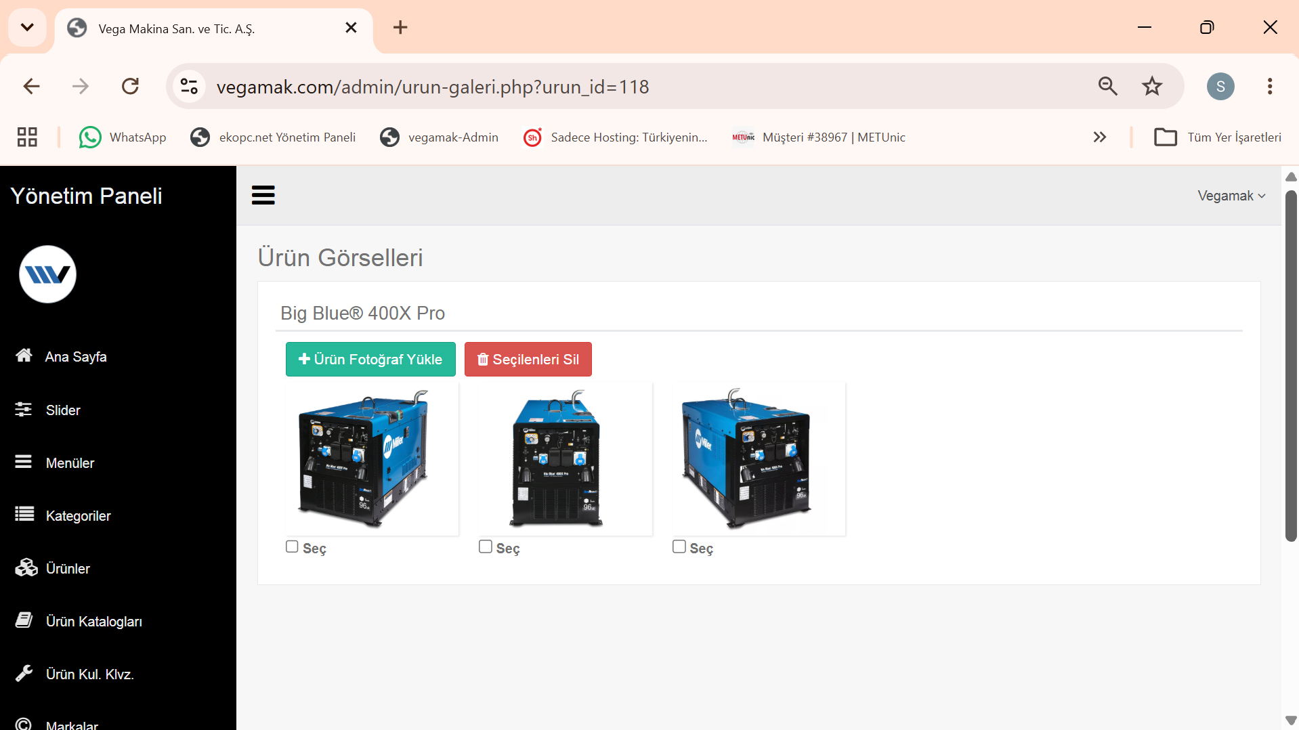
Task: Open Menüler menu item
Action: [70, 463]
